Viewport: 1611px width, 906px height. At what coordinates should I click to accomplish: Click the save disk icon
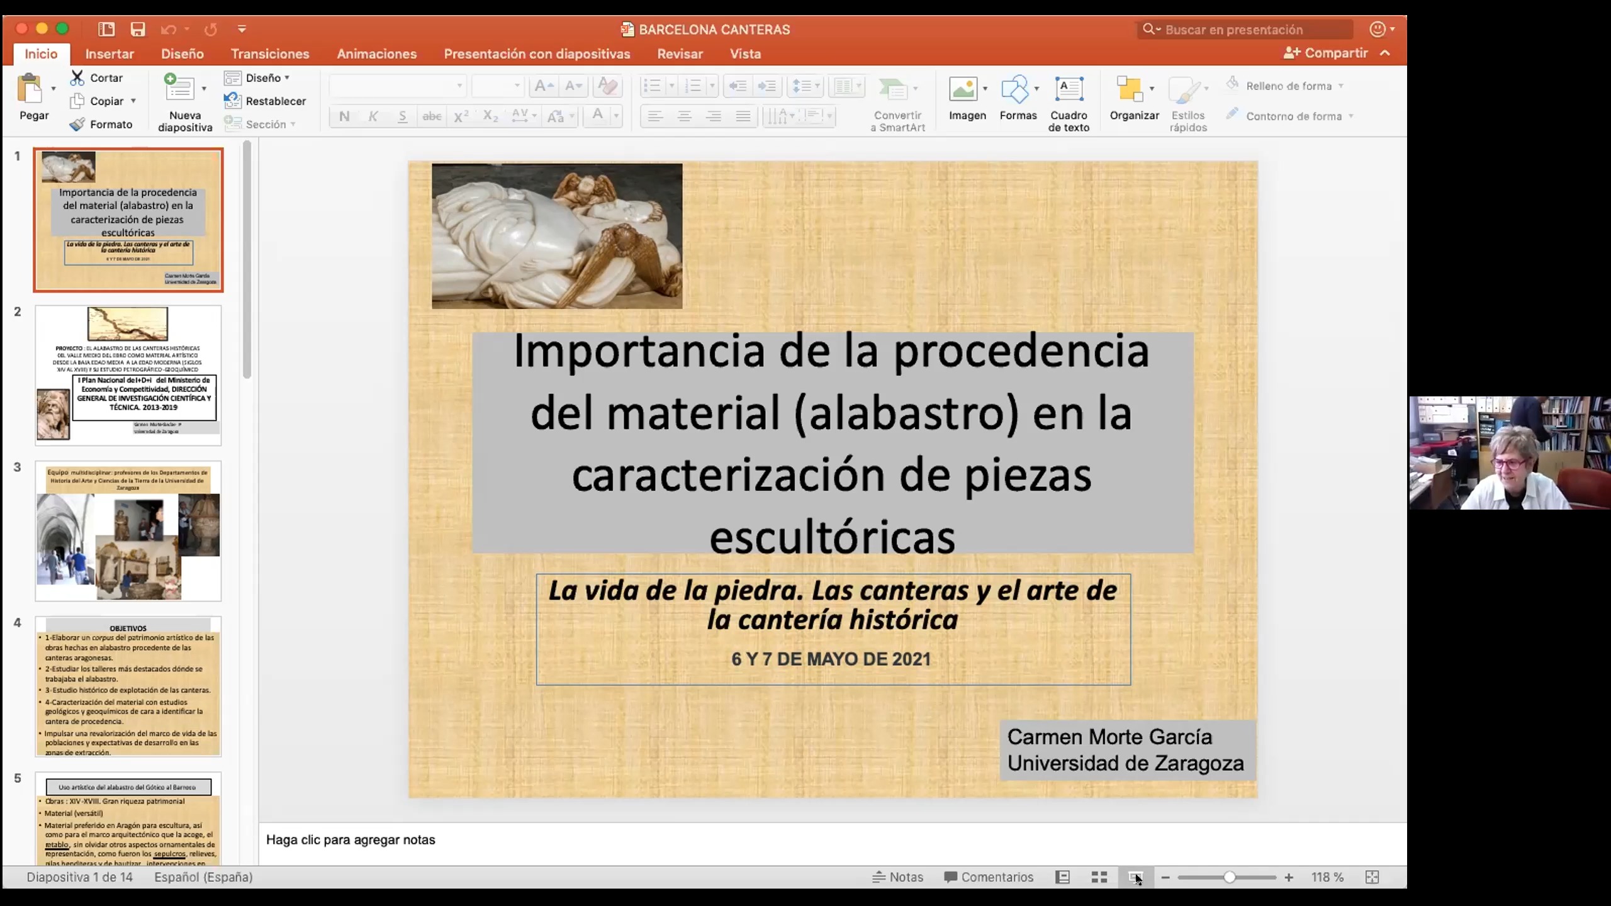pyautogui.click(x=138, y=29)
